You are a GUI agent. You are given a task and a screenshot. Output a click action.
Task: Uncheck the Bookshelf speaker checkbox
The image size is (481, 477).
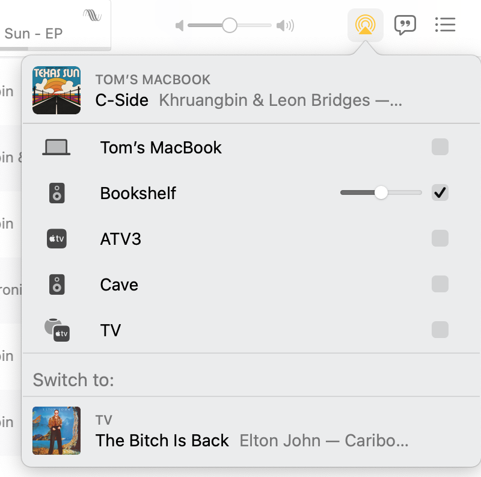pyautogui.click(x=440, y=193)
